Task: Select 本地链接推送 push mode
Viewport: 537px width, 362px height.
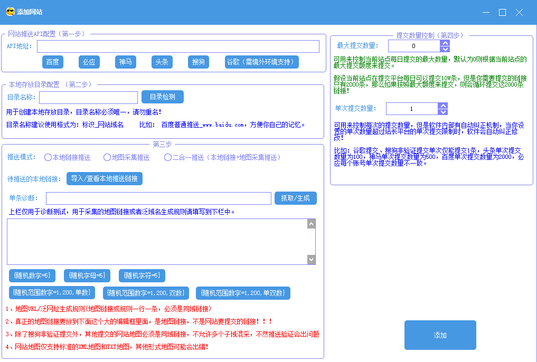Action: (x=68, y=157)
